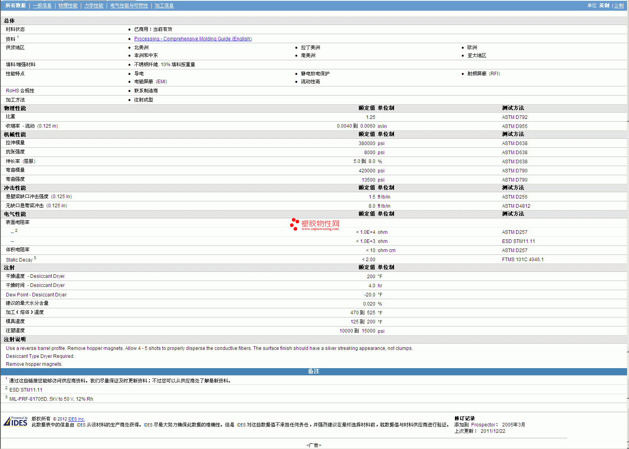Click the Static Decay row label
The image size is (629, 449).
19,260
